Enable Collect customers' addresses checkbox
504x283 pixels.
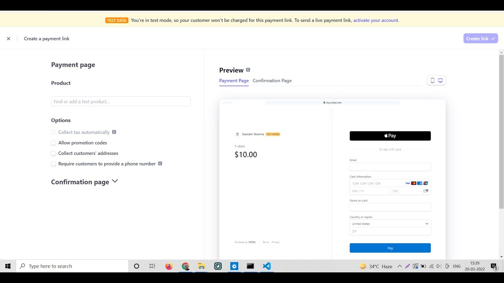point(54,153)
